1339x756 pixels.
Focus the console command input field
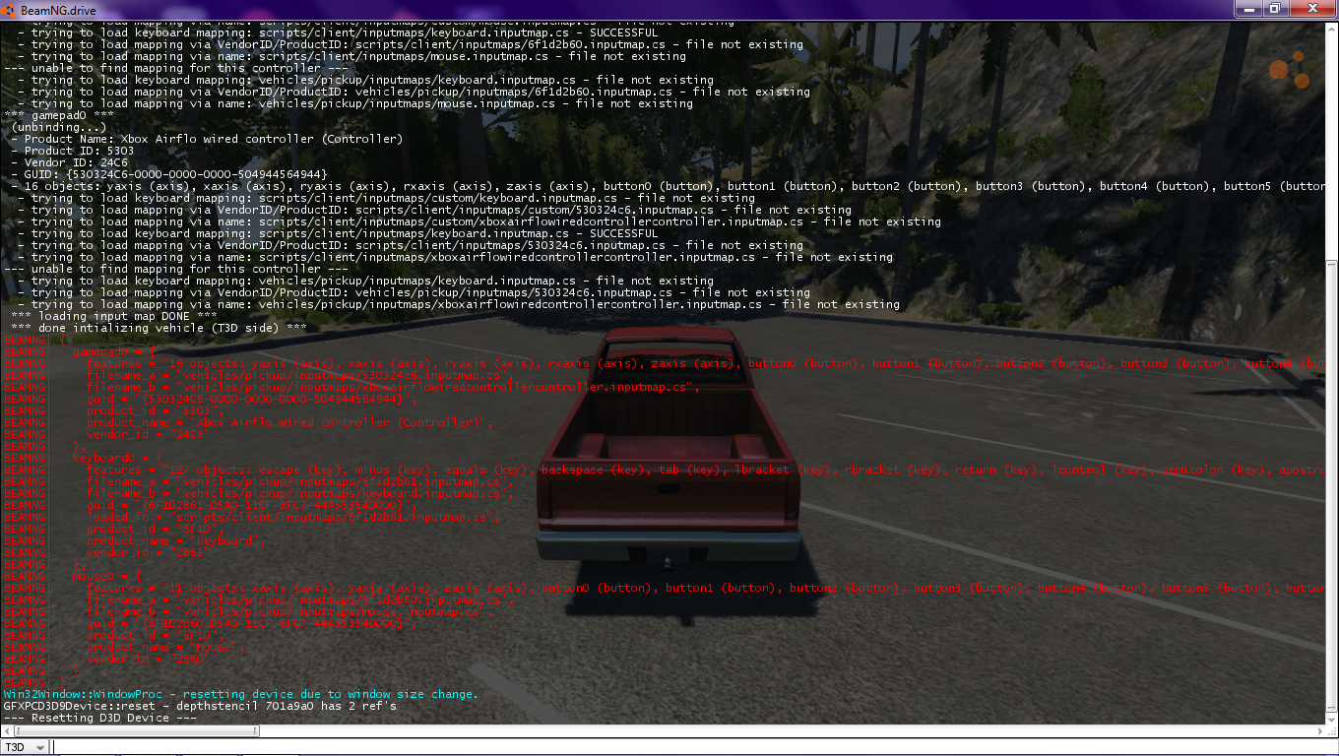coord(695,747)
